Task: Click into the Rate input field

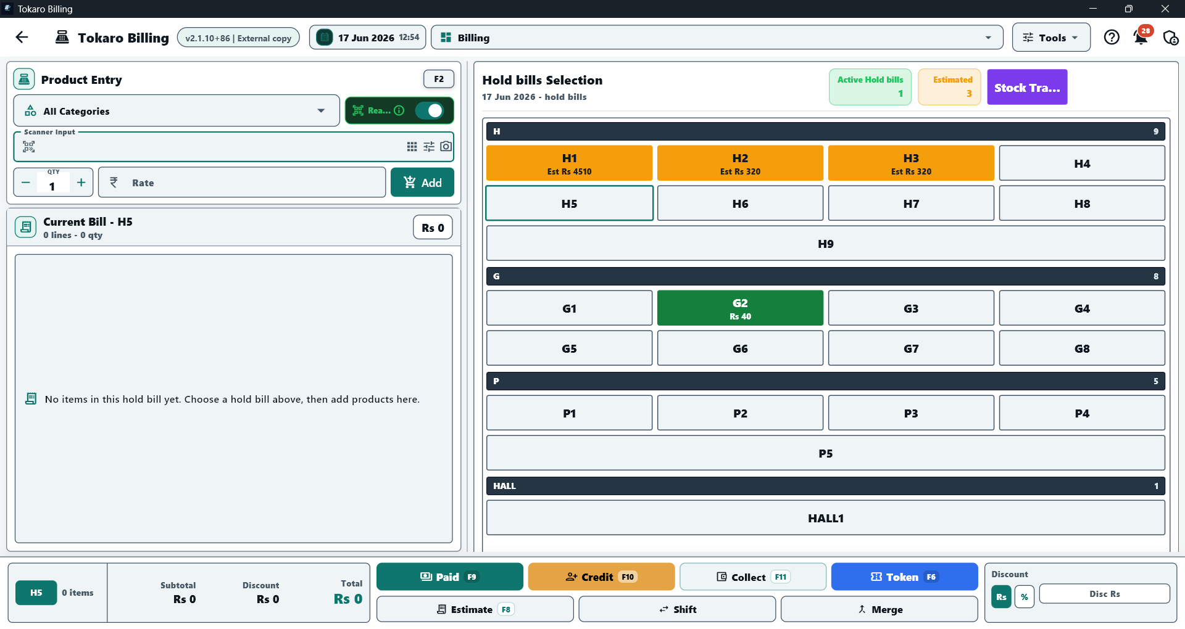Action: [242, 183]
